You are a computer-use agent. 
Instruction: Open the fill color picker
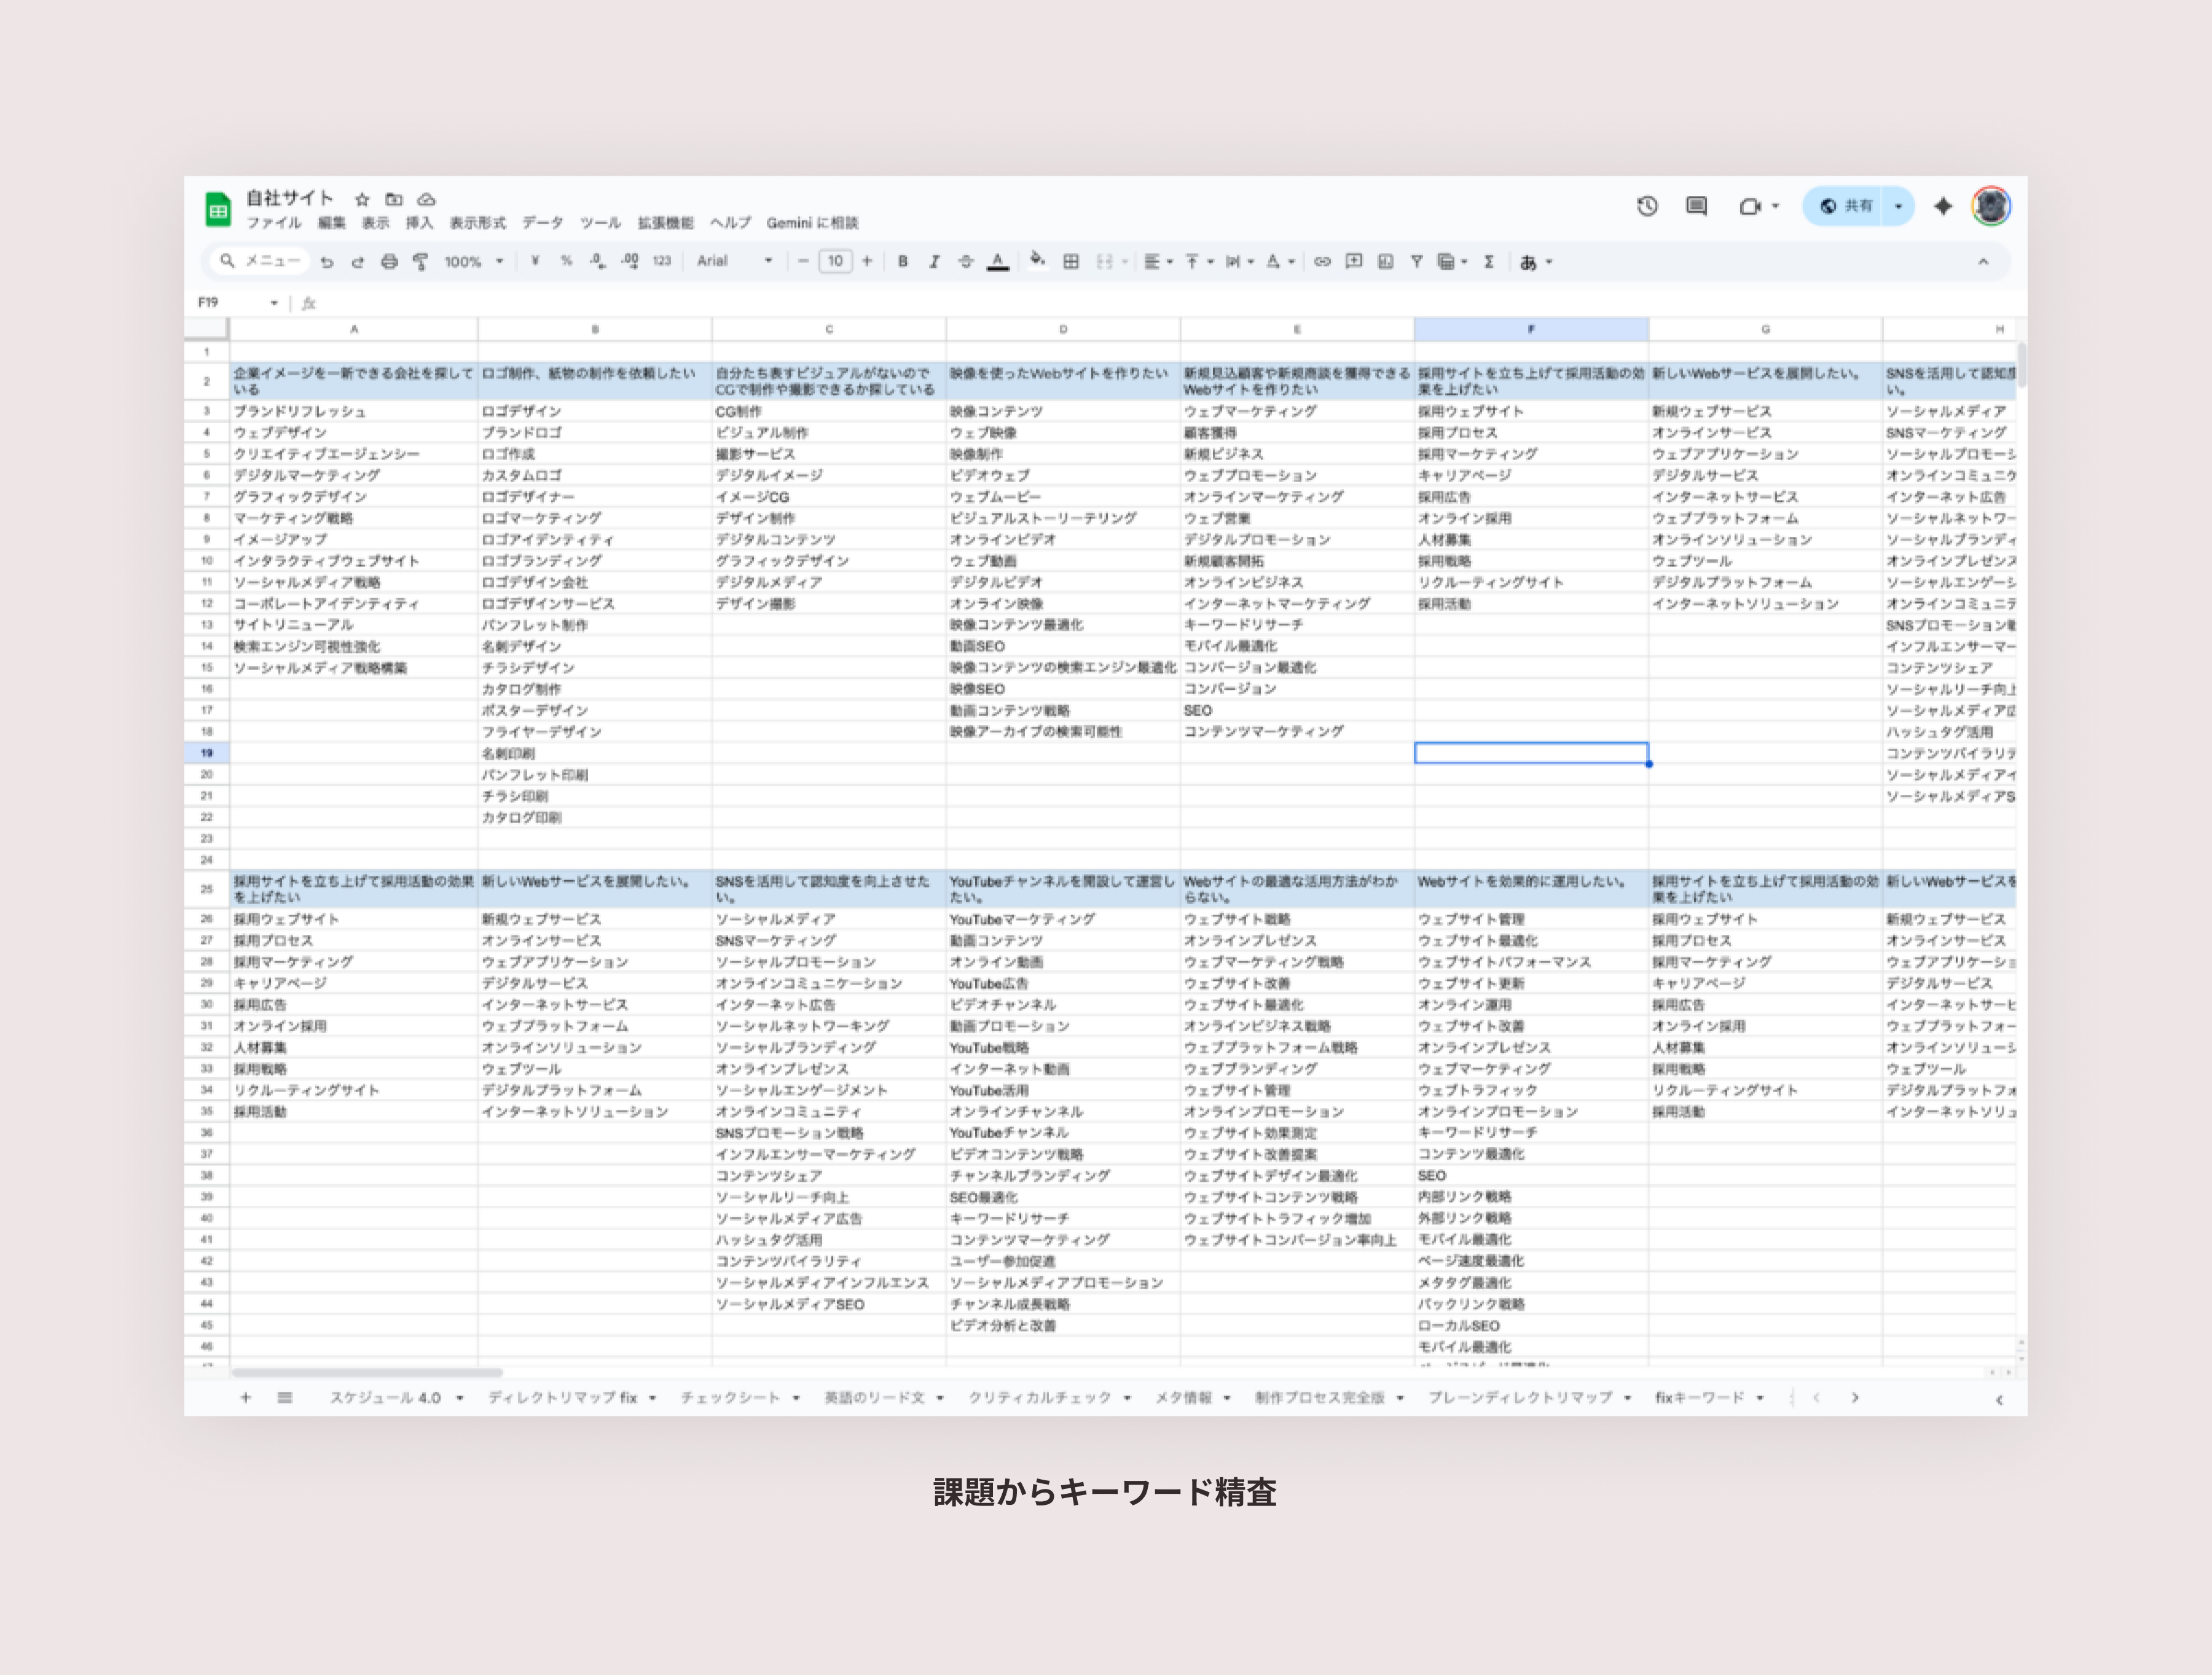1038,262
